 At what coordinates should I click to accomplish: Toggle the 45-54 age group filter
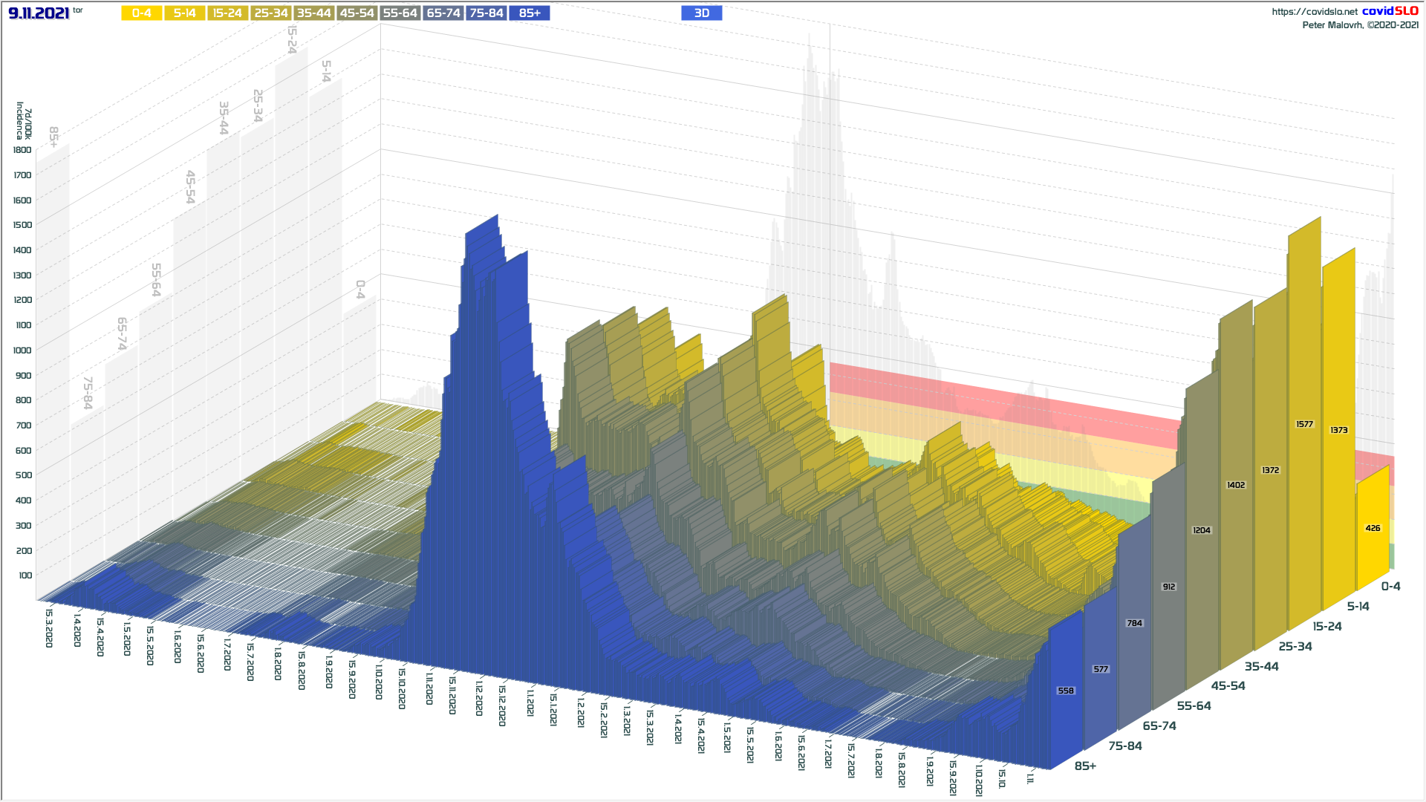(356, 13)
